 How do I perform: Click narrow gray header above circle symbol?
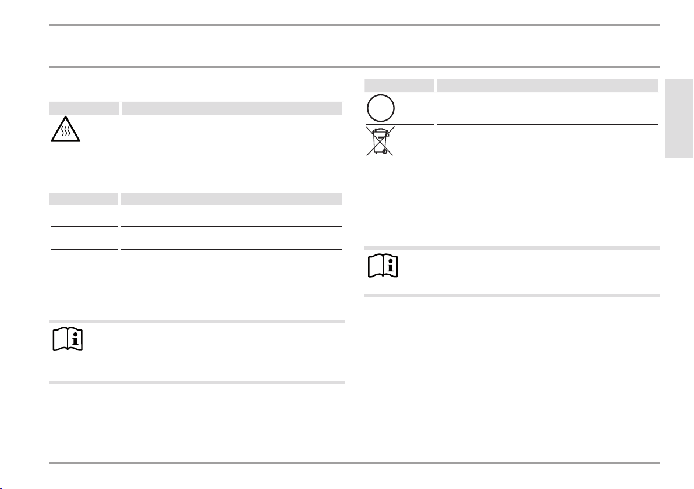pyautogui.click(x=399, y=86)
